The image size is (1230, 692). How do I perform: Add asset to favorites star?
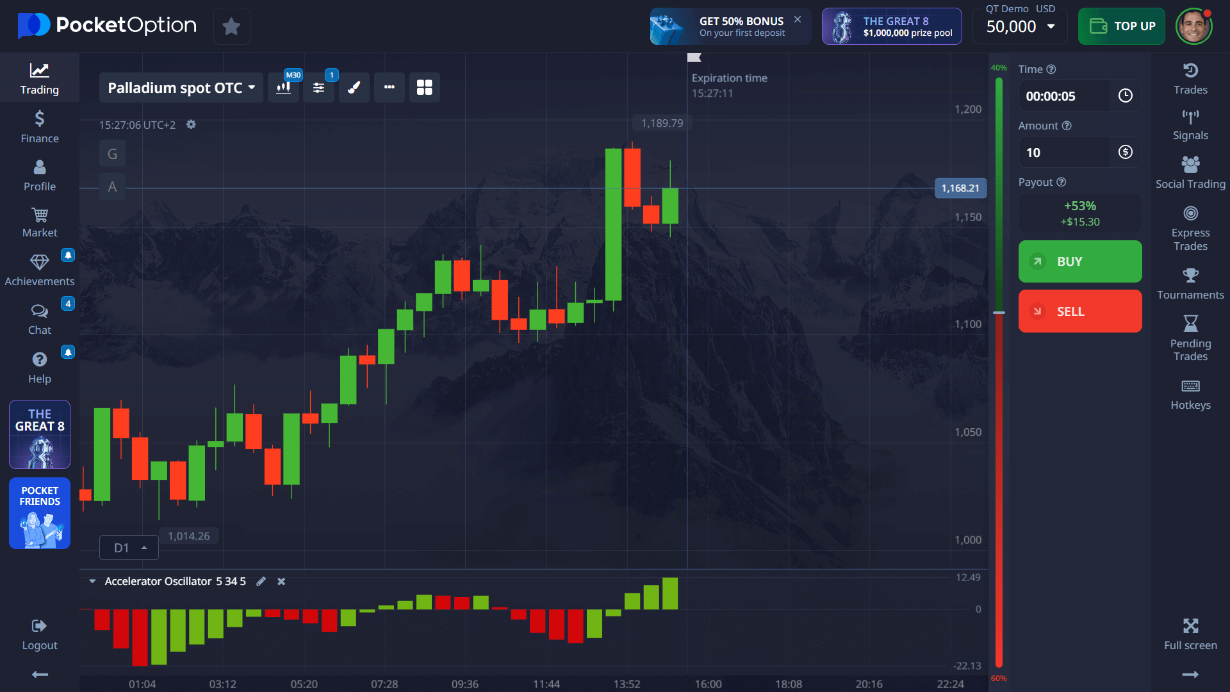point(231,26)
